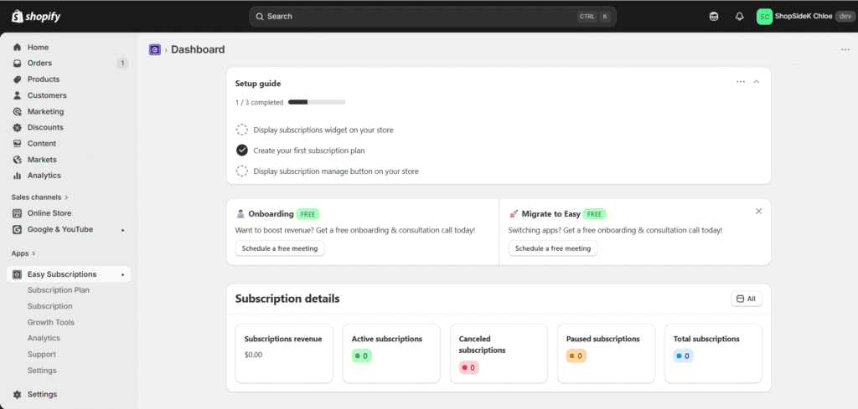The width and height of the screenshot is (858, 409).
Task: Expand Apps section in sidebar
Action: coord(23,253)
